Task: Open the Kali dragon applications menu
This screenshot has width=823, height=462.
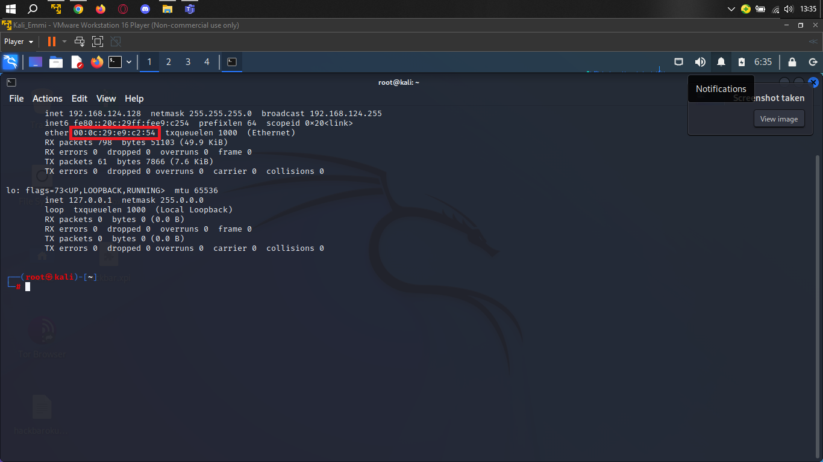Action: tap(10, 62)
